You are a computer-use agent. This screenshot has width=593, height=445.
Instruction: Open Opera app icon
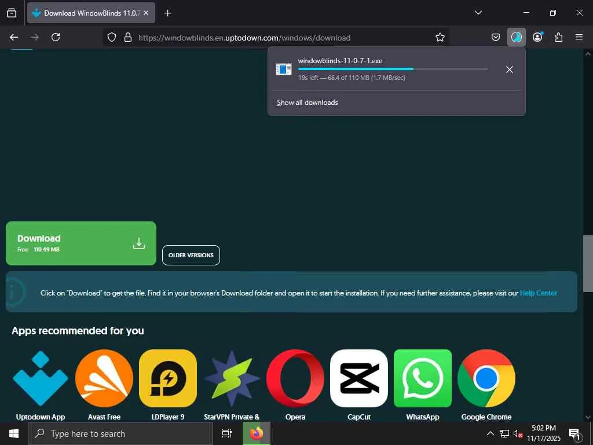tap(295, 378)
